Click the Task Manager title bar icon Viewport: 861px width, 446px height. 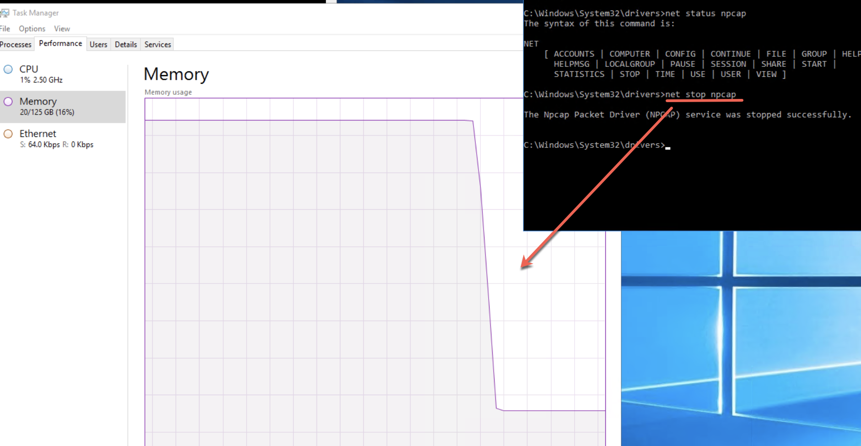point(5,13)
